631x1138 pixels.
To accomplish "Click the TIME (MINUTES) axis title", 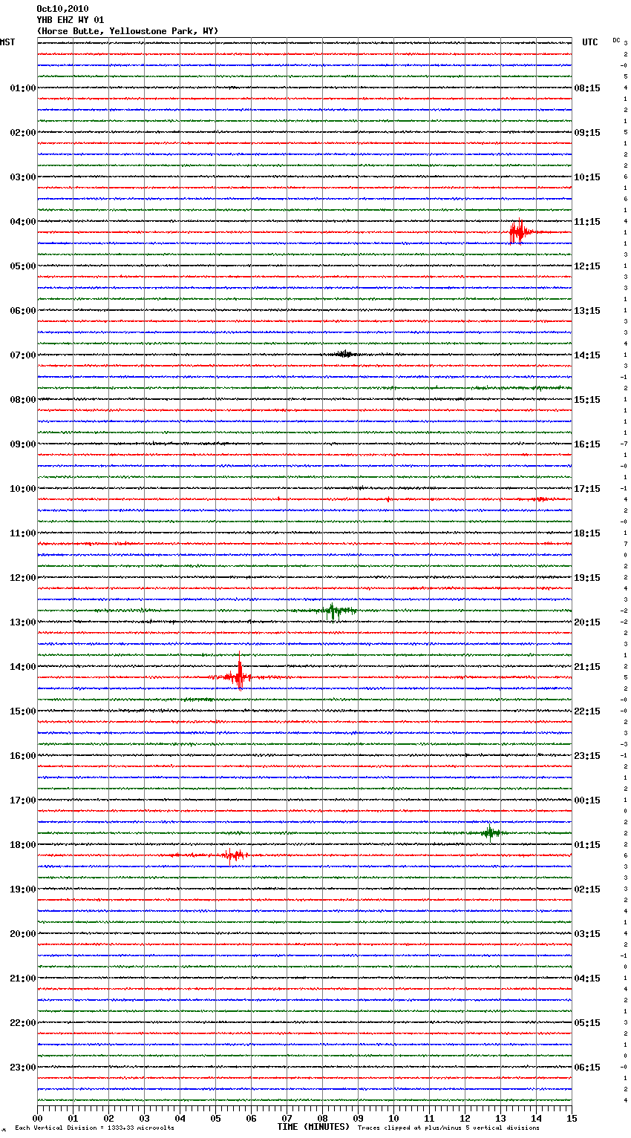I will (x=313, y=1127).
